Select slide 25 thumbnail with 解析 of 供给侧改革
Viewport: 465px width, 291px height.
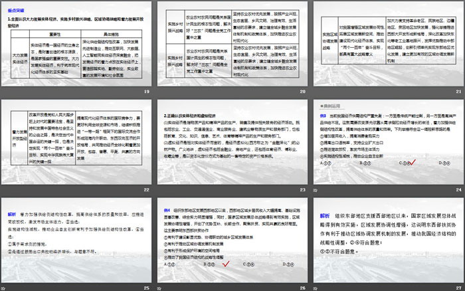[76, 240]
